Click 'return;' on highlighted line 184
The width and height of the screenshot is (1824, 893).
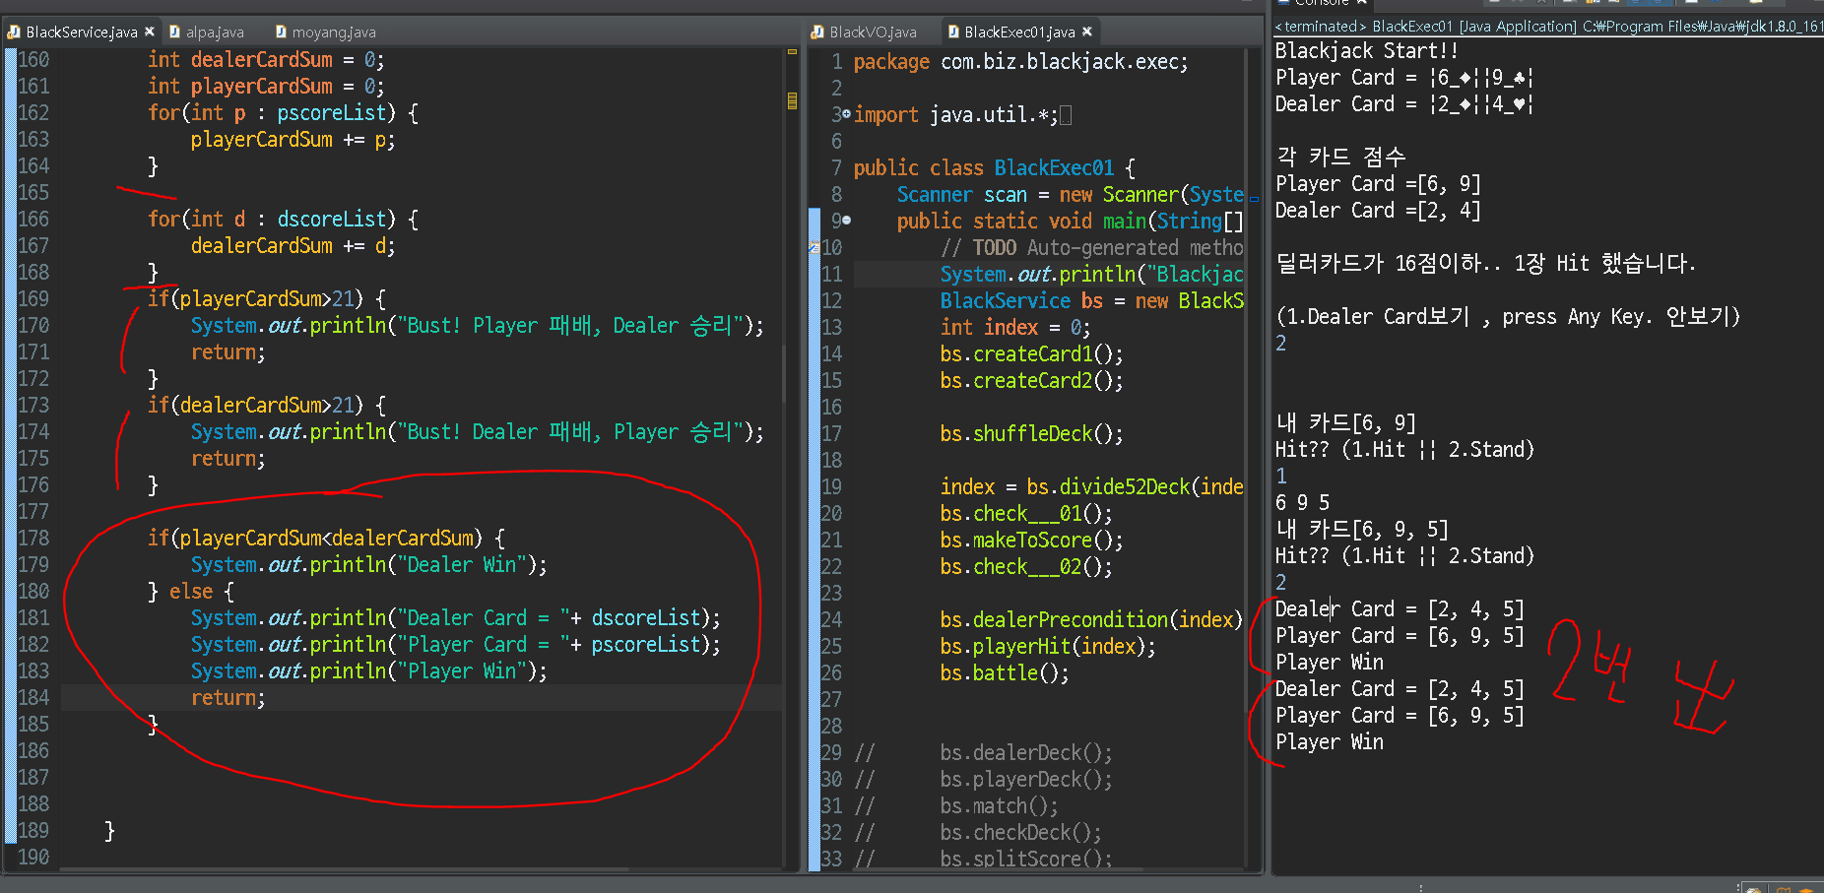click(228, 697)
